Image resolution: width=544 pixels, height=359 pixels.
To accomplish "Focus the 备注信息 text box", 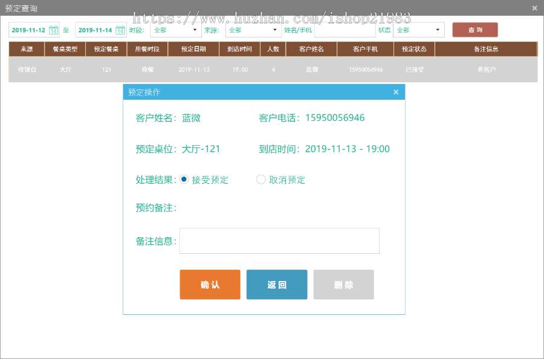I will click(x=279, y=241).
